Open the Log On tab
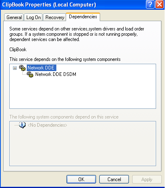 point(33,17)
